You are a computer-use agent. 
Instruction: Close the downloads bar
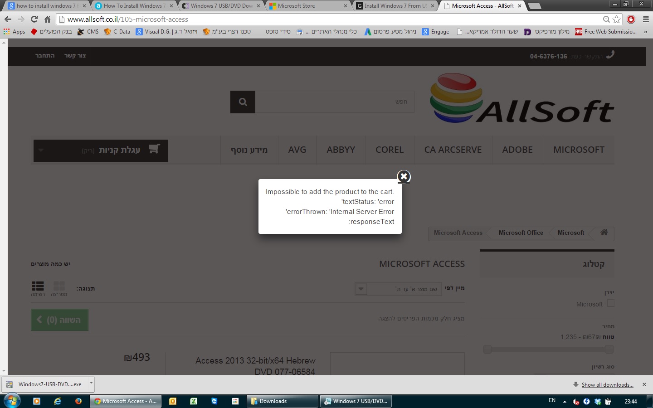tap(644, 384)
